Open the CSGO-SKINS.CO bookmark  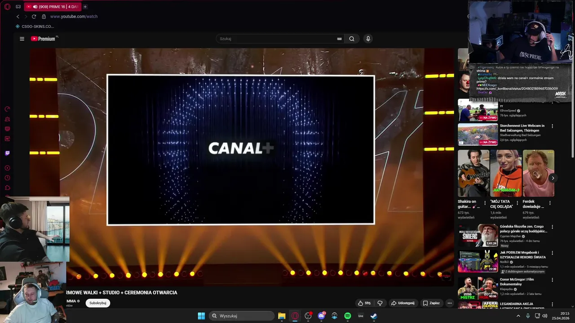coord(35,26)
